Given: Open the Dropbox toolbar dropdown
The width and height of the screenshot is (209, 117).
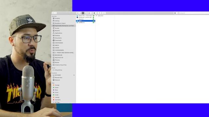Looking at the screenshot, I should pyautogui.click(x=176, y=13).
